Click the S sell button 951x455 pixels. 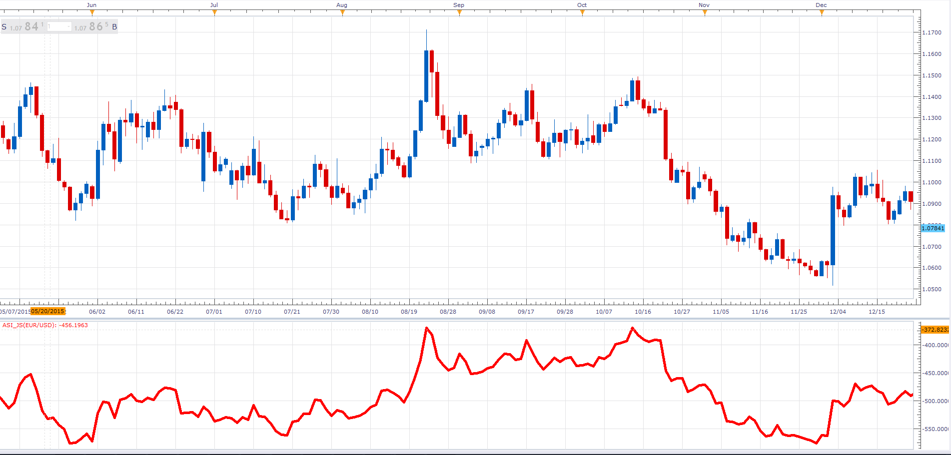(x=4, y=27)
